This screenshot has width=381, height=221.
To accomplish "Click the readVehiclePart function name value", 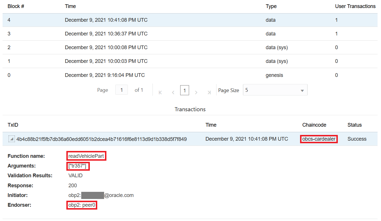I will tap(86, 156).
